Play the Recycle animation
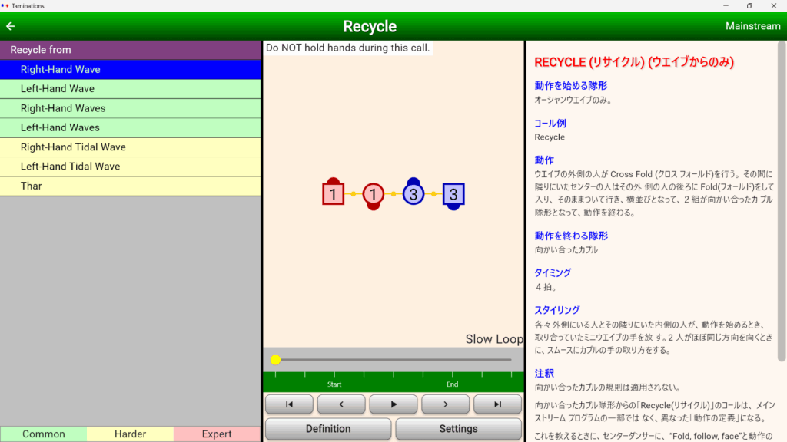 tap(393, 404)
